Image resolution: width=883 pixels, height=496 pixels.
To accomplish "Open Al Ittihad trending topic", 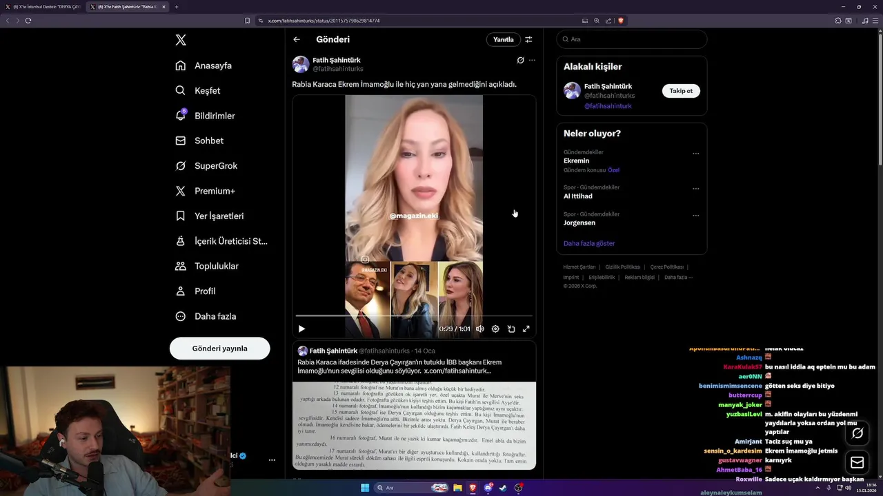I will (x=578, y=196).
